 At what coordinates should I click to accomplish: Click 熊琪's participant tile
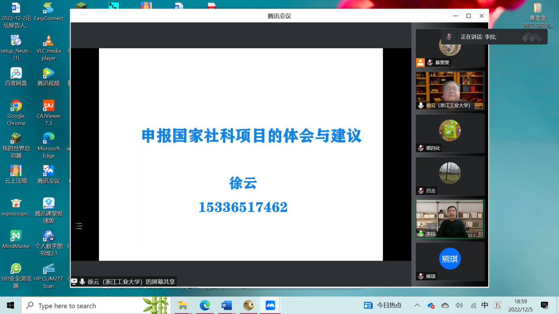pos(450,261)
